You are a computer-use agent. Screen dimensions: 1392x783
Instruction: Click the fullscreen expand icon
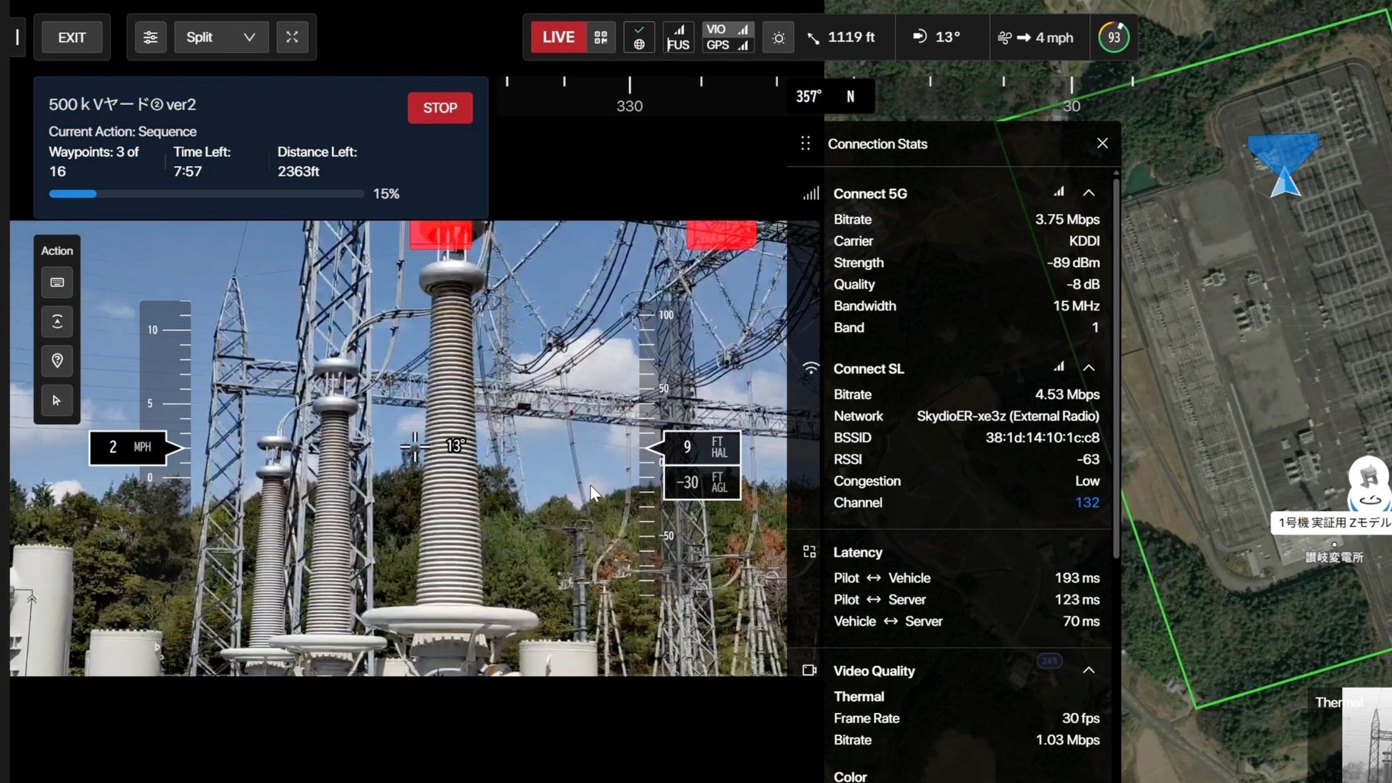(x=292, y=37)
